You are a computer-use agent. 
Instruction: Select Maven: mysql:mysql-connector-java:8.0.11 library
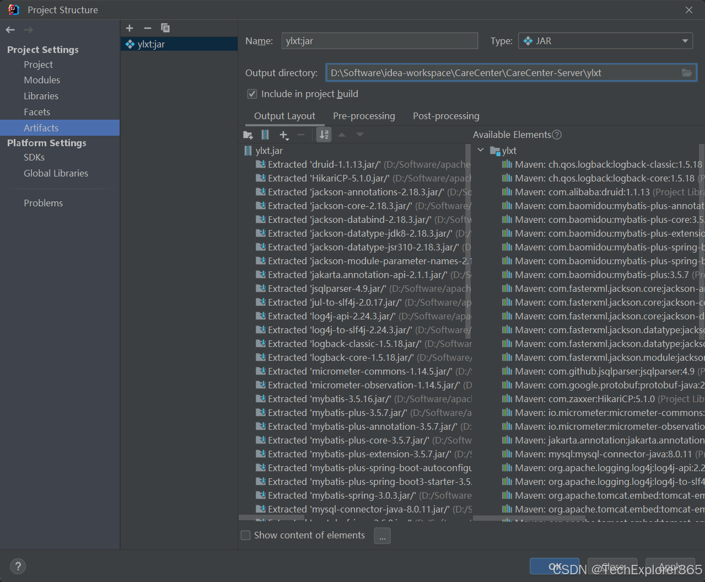pos(603,454)
